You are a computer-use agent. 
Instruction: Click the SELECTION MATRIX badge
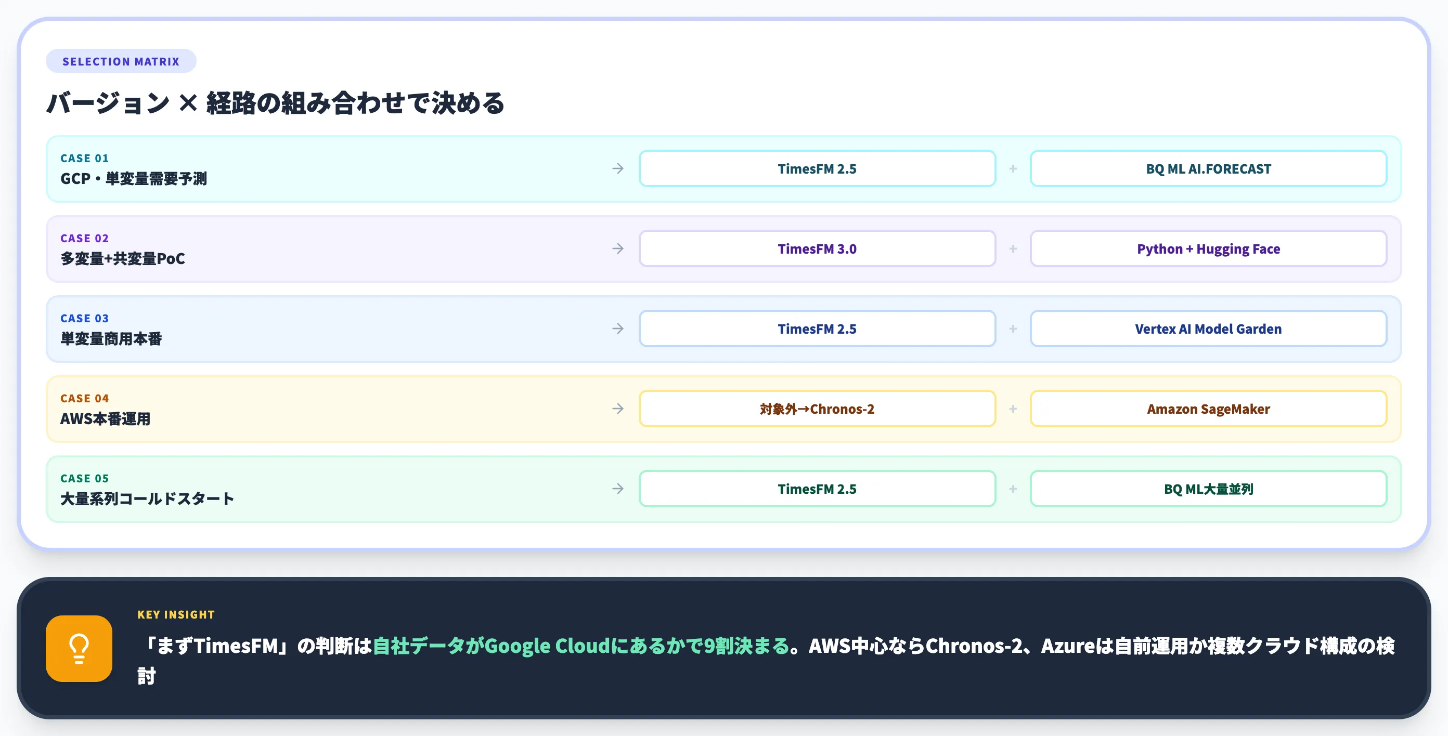click(121, 61)
